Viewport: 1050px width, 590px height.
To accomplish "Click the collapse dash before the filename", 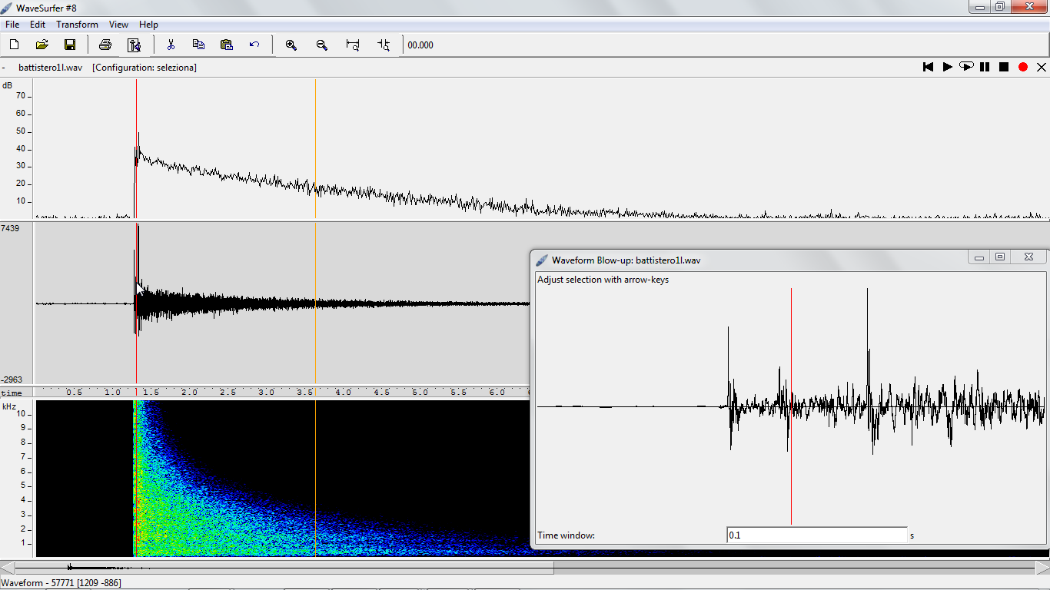I will pos(4,68).
